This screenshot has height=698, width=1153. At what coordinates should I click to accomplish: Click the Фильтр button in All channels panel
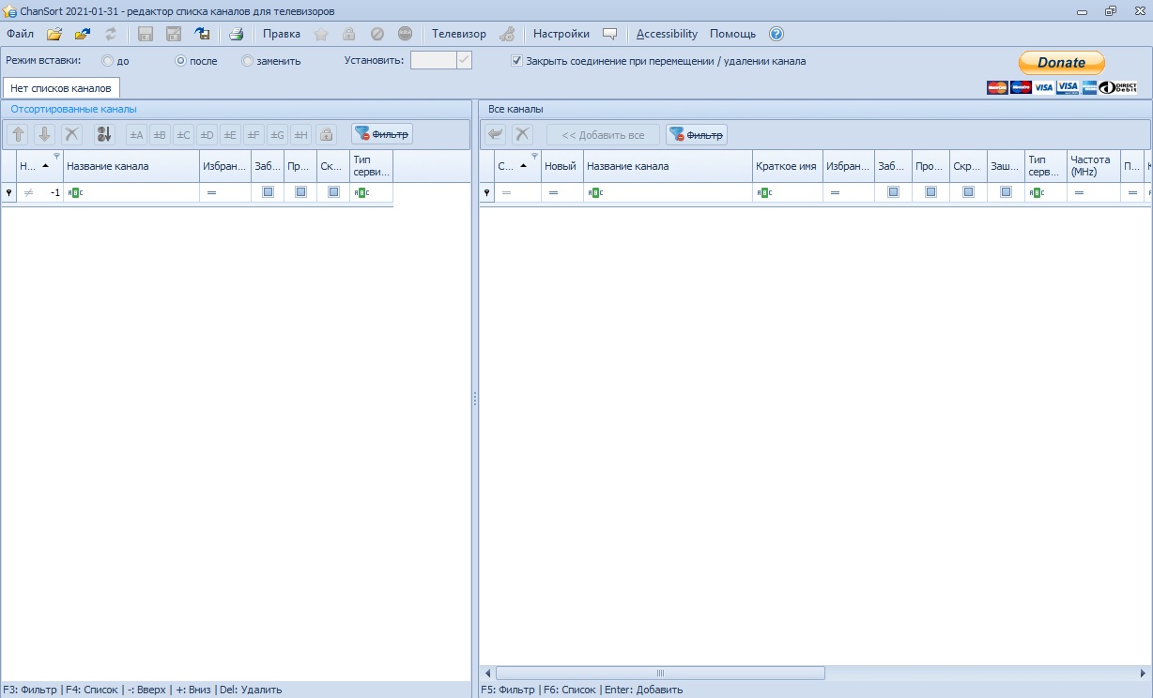click(697, 135)
